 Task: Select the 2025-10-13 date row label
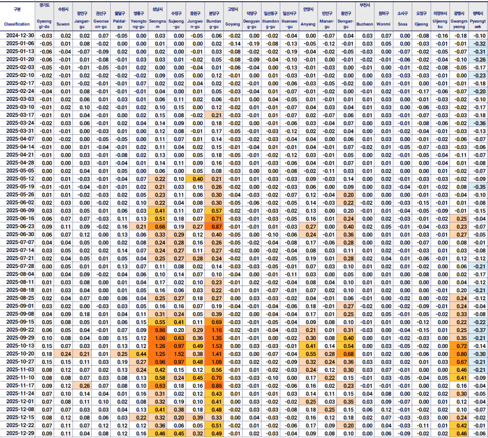pyautogui.click(x=20, y=346)
